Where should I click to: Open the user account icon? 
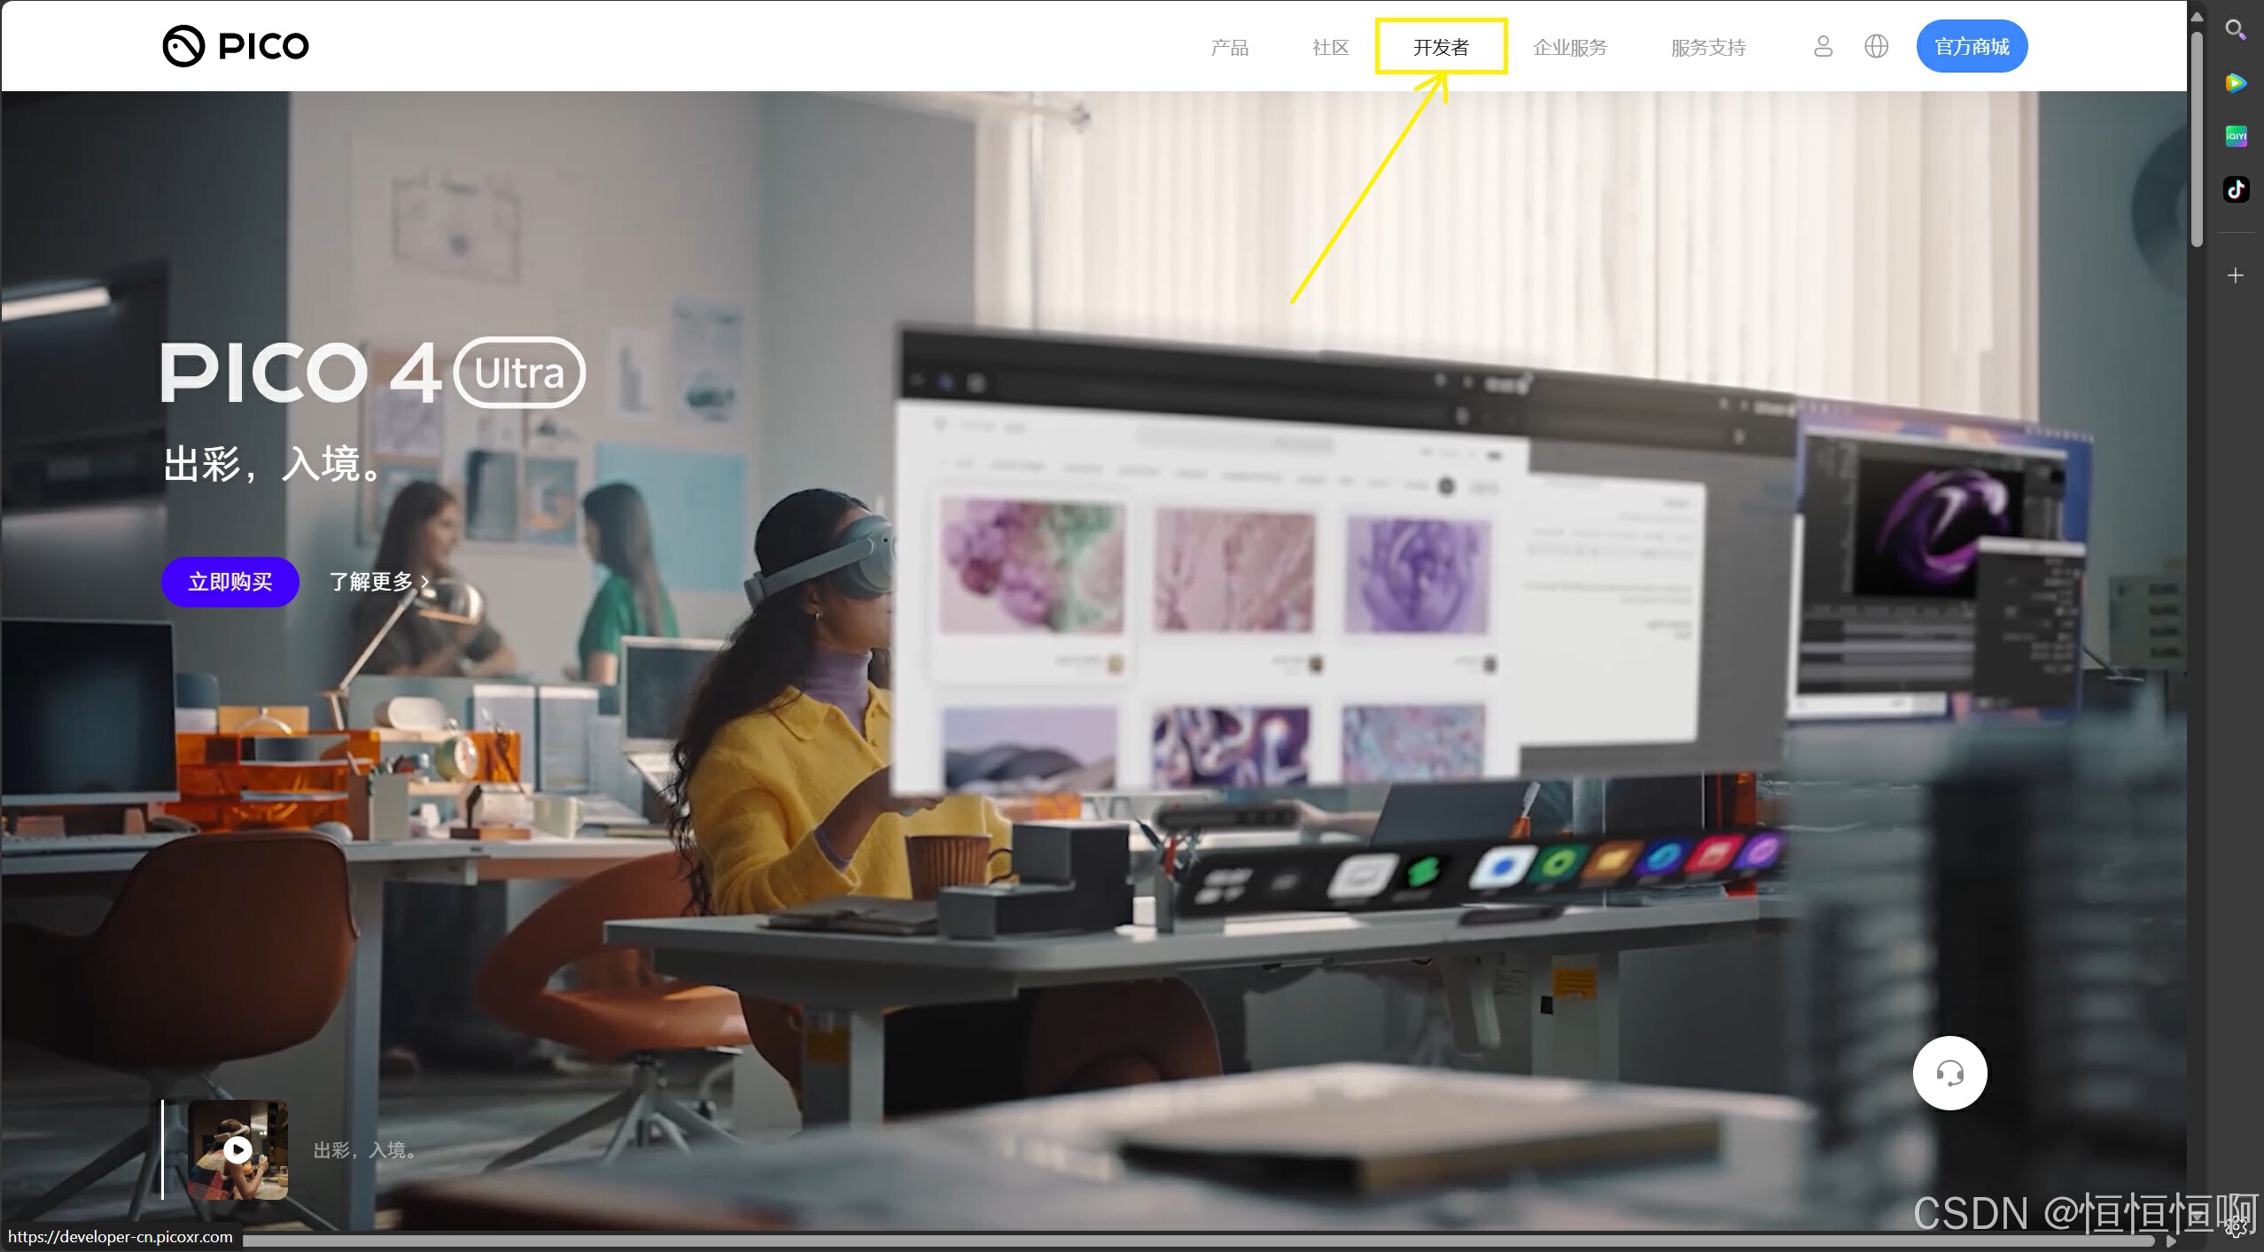[x=1823, y=46]
